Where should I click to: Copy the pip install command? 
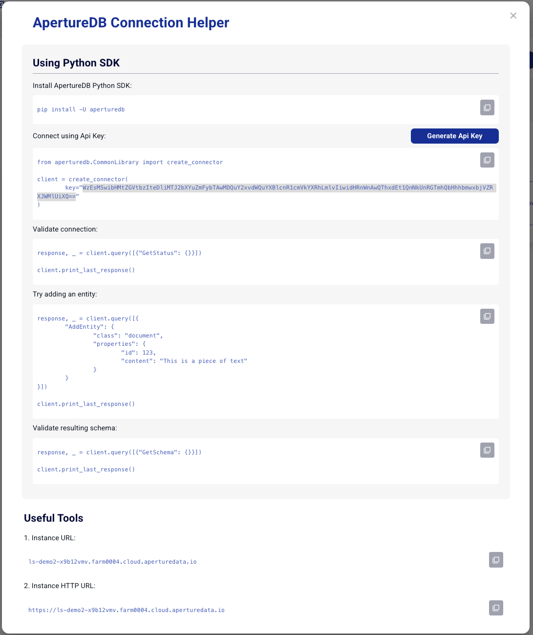click(x=487, y=107)
